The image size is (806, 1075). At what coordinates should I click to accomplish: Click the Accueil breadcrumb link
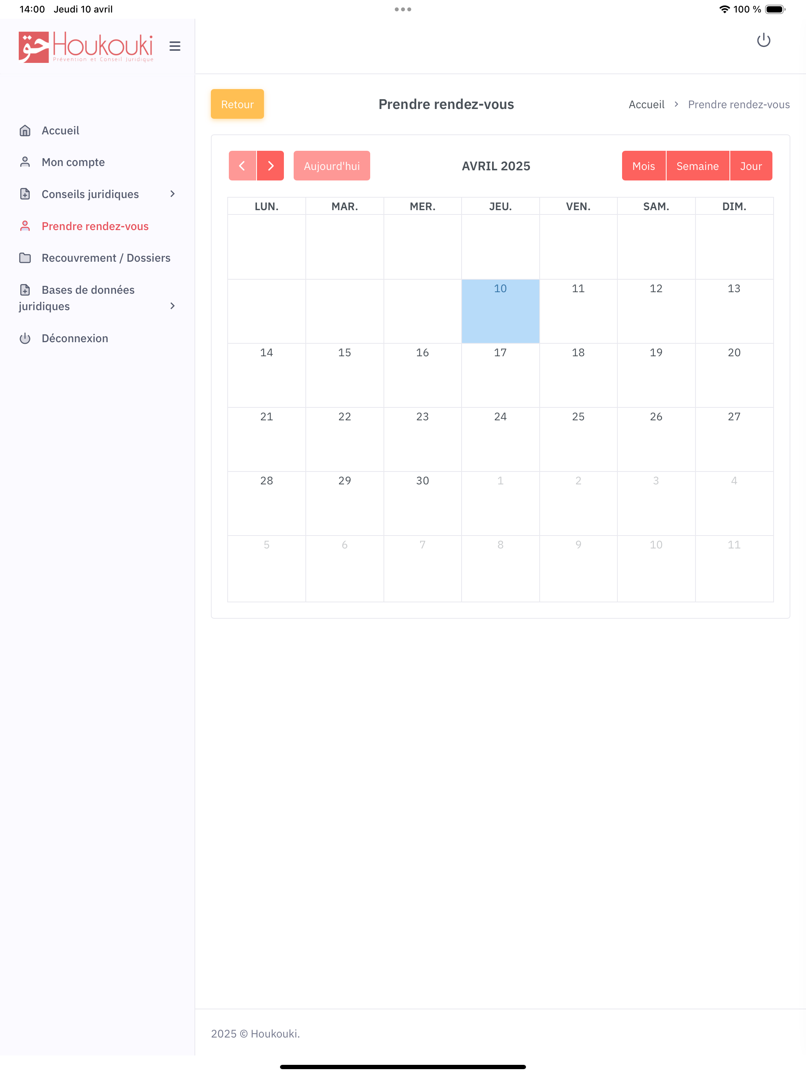(x=647, y=104)
